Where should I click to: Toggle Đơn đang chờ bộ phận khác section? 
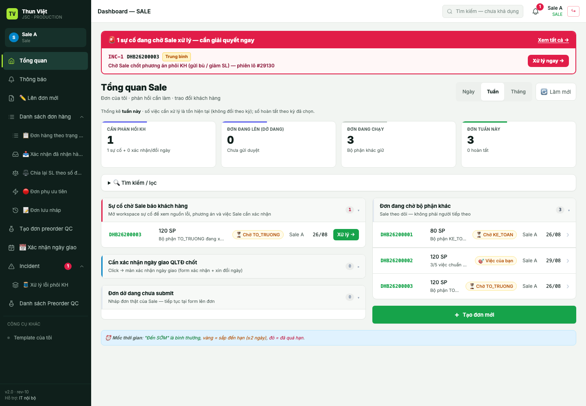pos(474,210)
